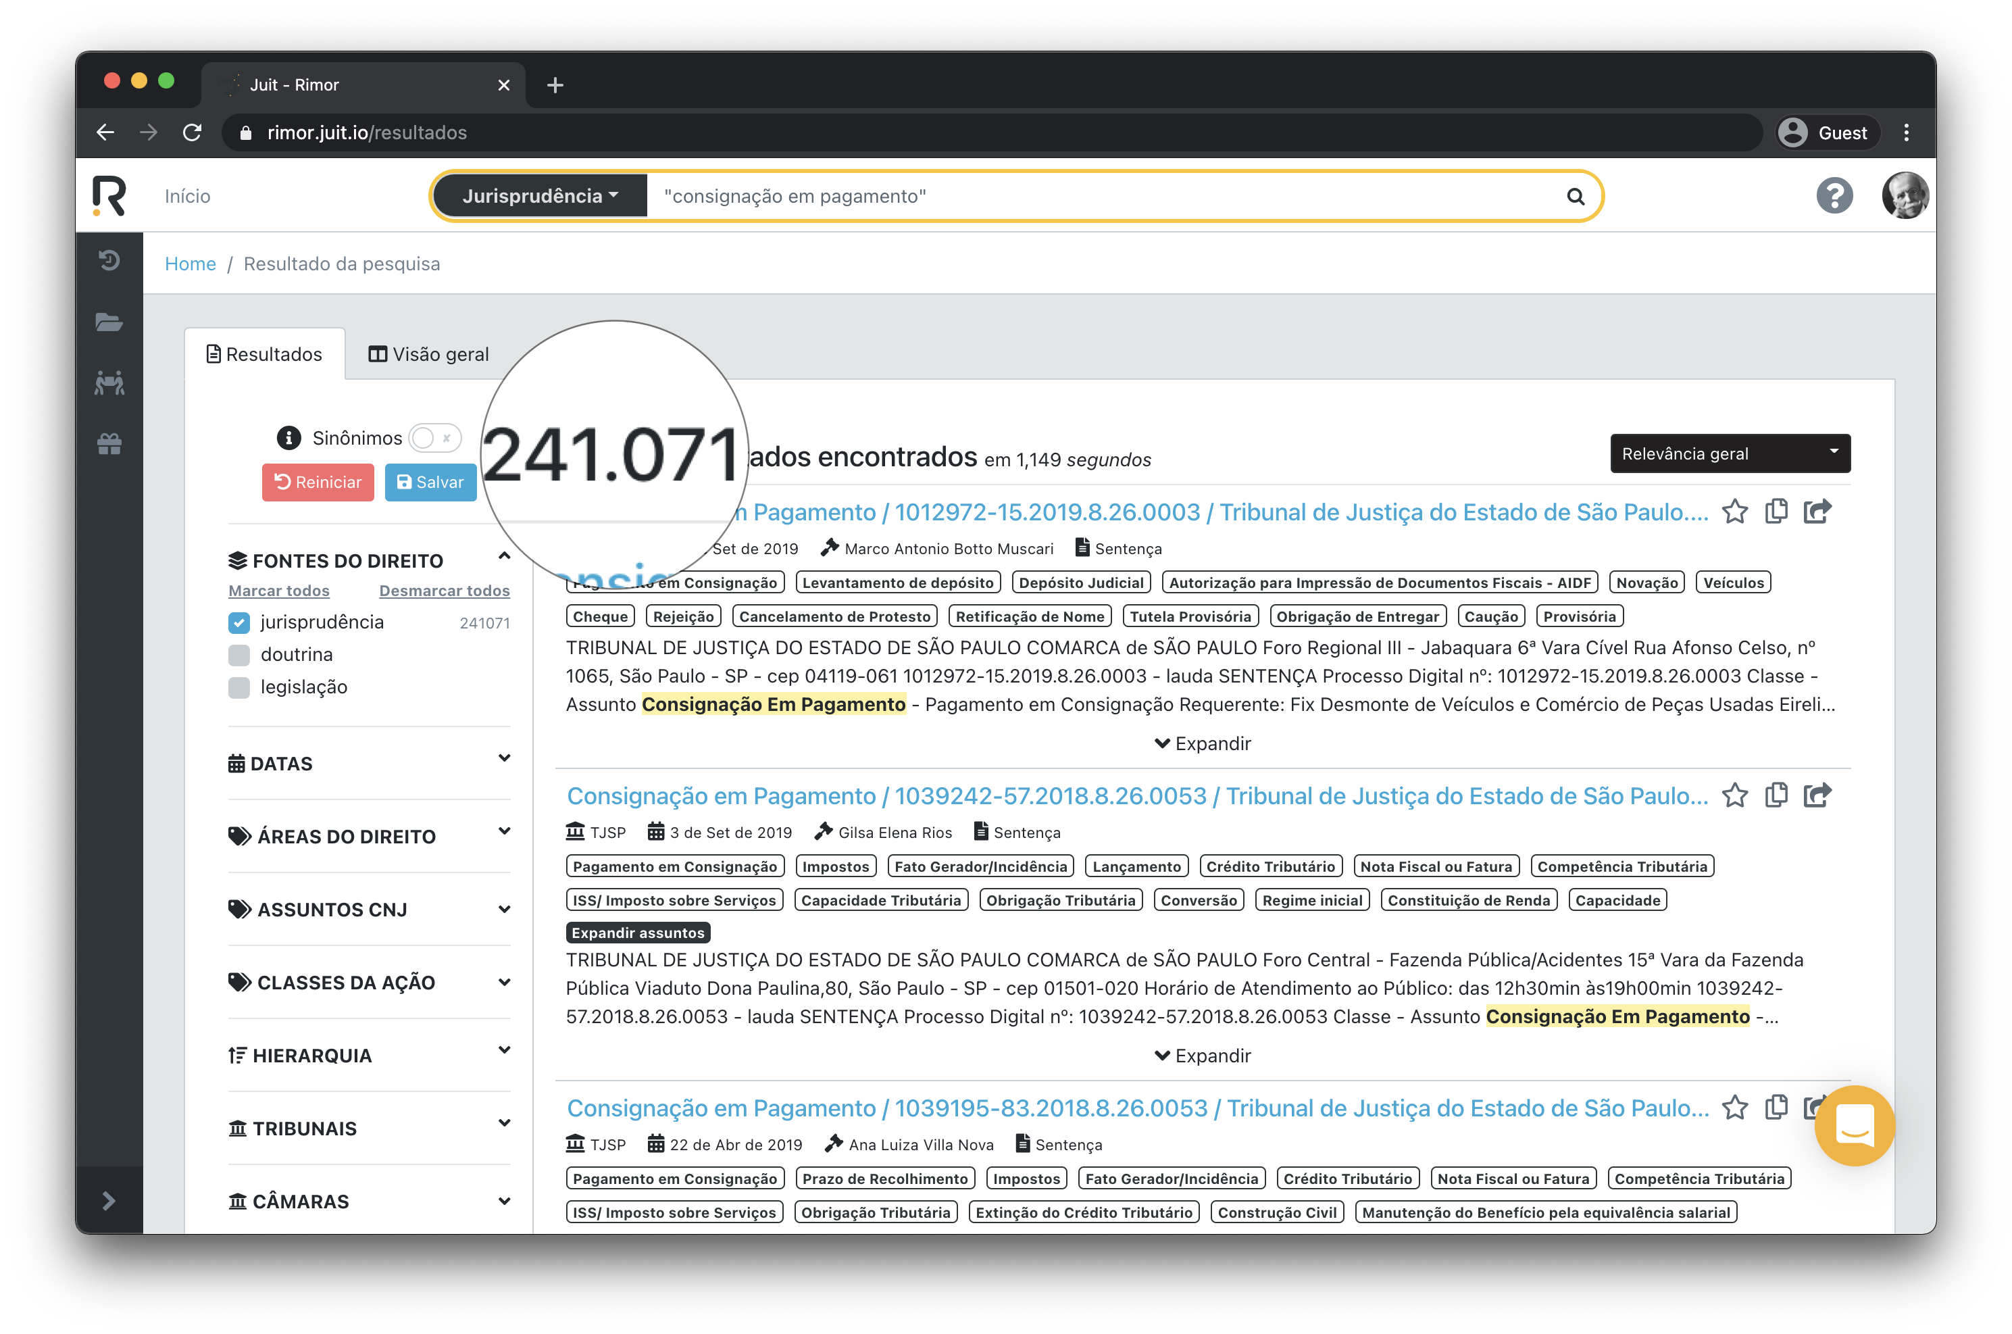Open the folders icon in the left sidebar
Viewport: 2012px width, 1334px height.
(109, 322)
